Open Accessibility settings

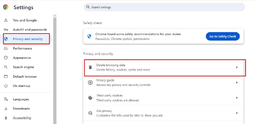coord(22,118)
